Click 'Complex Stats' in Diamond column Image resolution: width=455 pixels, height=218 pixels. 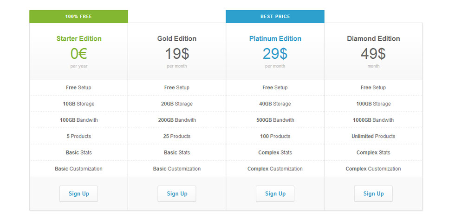(373, 152)
